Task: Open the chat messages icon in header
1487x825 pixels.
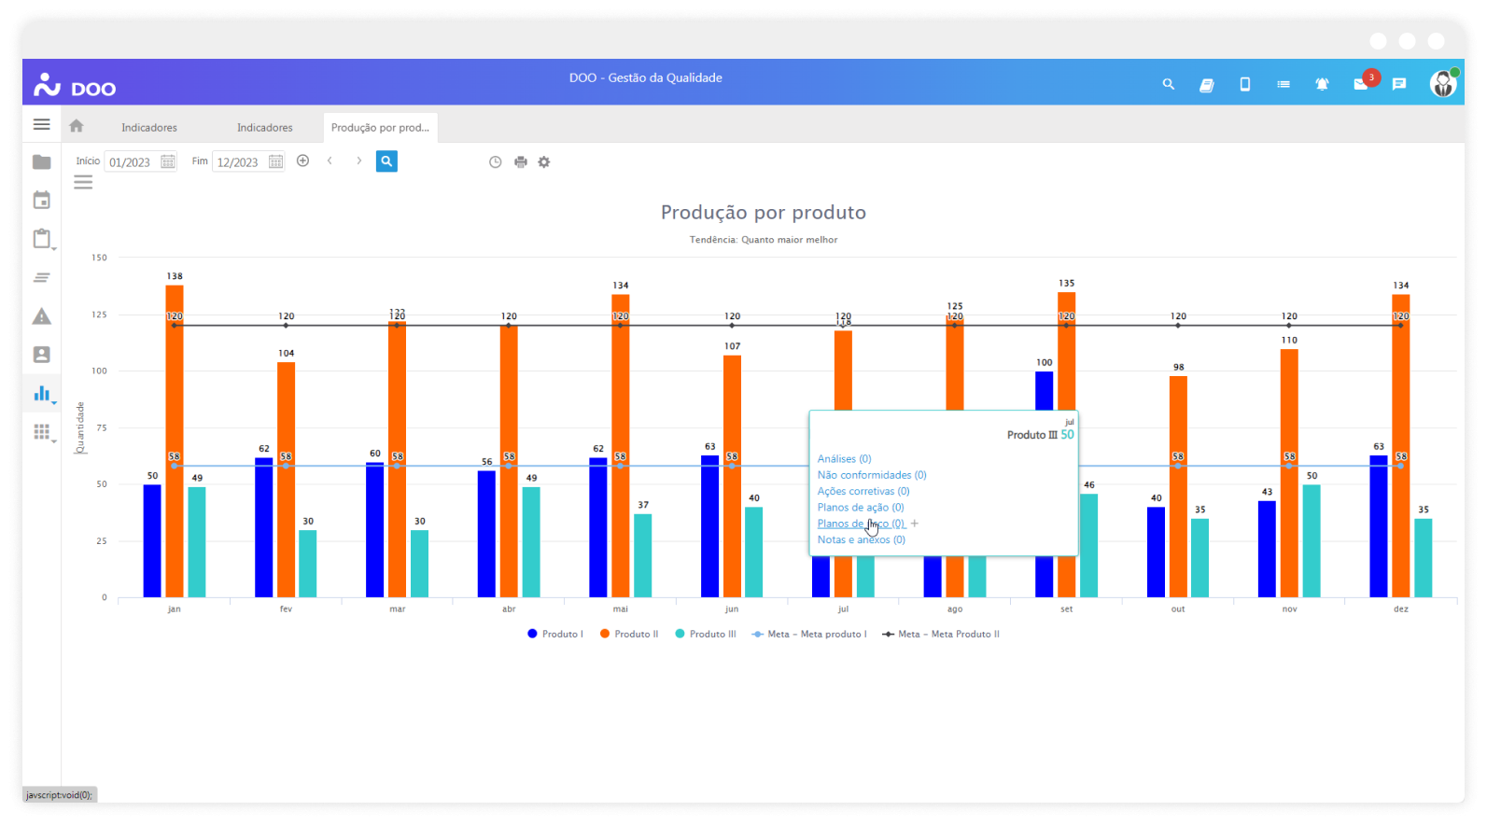Action: coord(1398,84)
